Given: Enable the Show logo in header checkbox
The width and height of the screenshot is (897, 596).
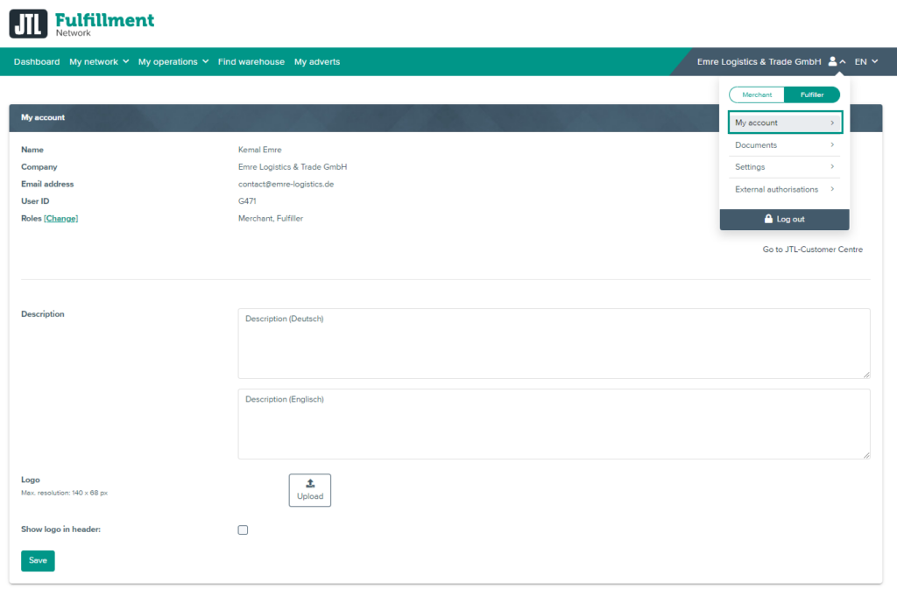Looking at the screenshot, I should [244, 529].
